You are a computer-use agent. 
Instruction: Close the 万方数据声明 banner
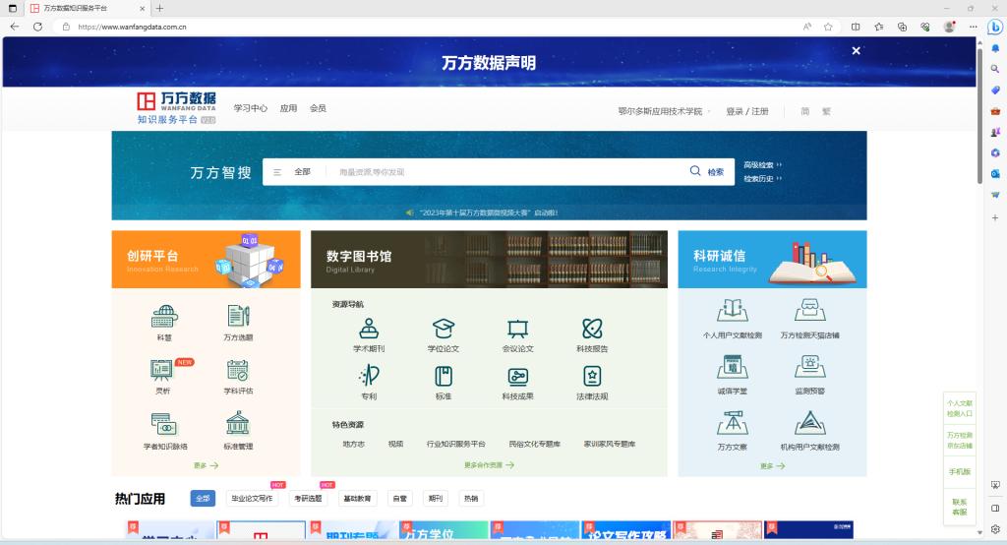point(856,51)
